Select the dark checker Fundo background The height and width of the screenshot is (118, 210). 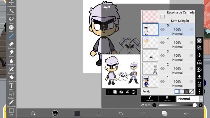(187, 91)
